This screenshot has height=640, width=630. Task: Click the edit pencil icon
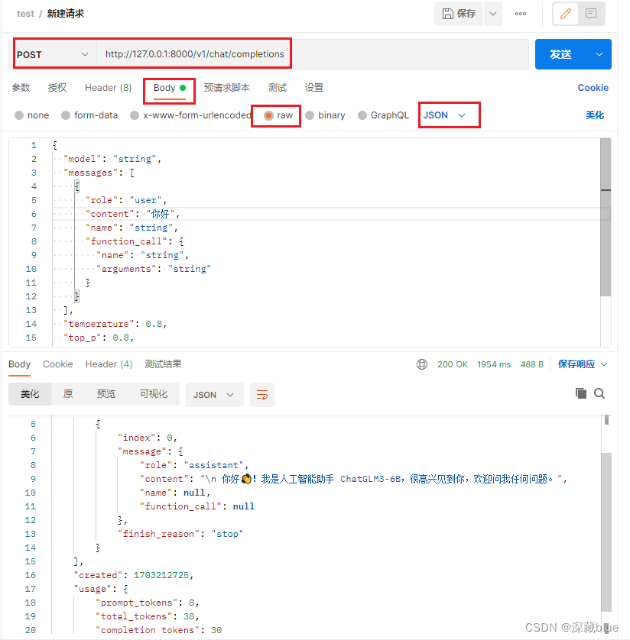point(566,14)
